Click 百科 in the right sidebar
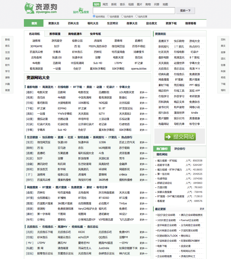Screen dimensions: 231x259 click(x=223, y=40)
